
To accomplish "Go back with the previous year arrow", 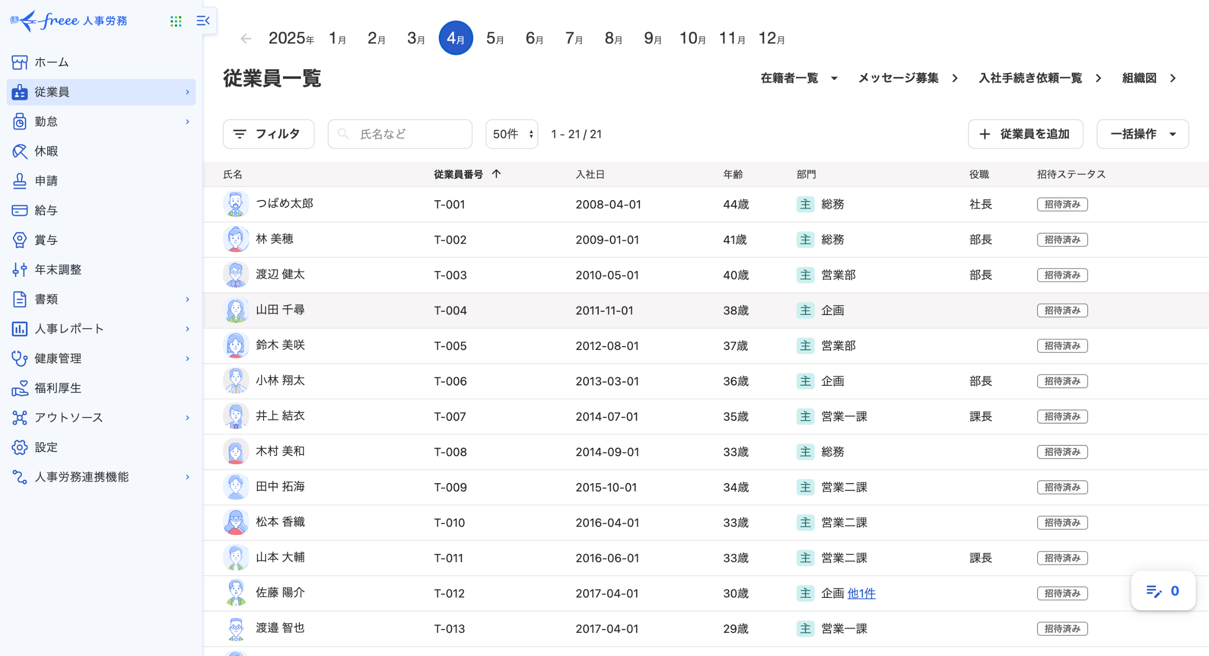I will click(x=246, y=39).
